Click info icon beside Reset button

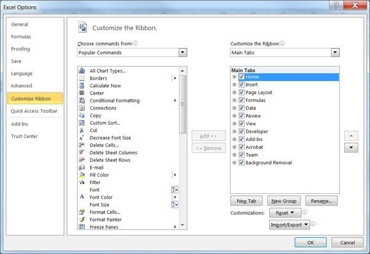pyautogui.click(x=305, y=212)
